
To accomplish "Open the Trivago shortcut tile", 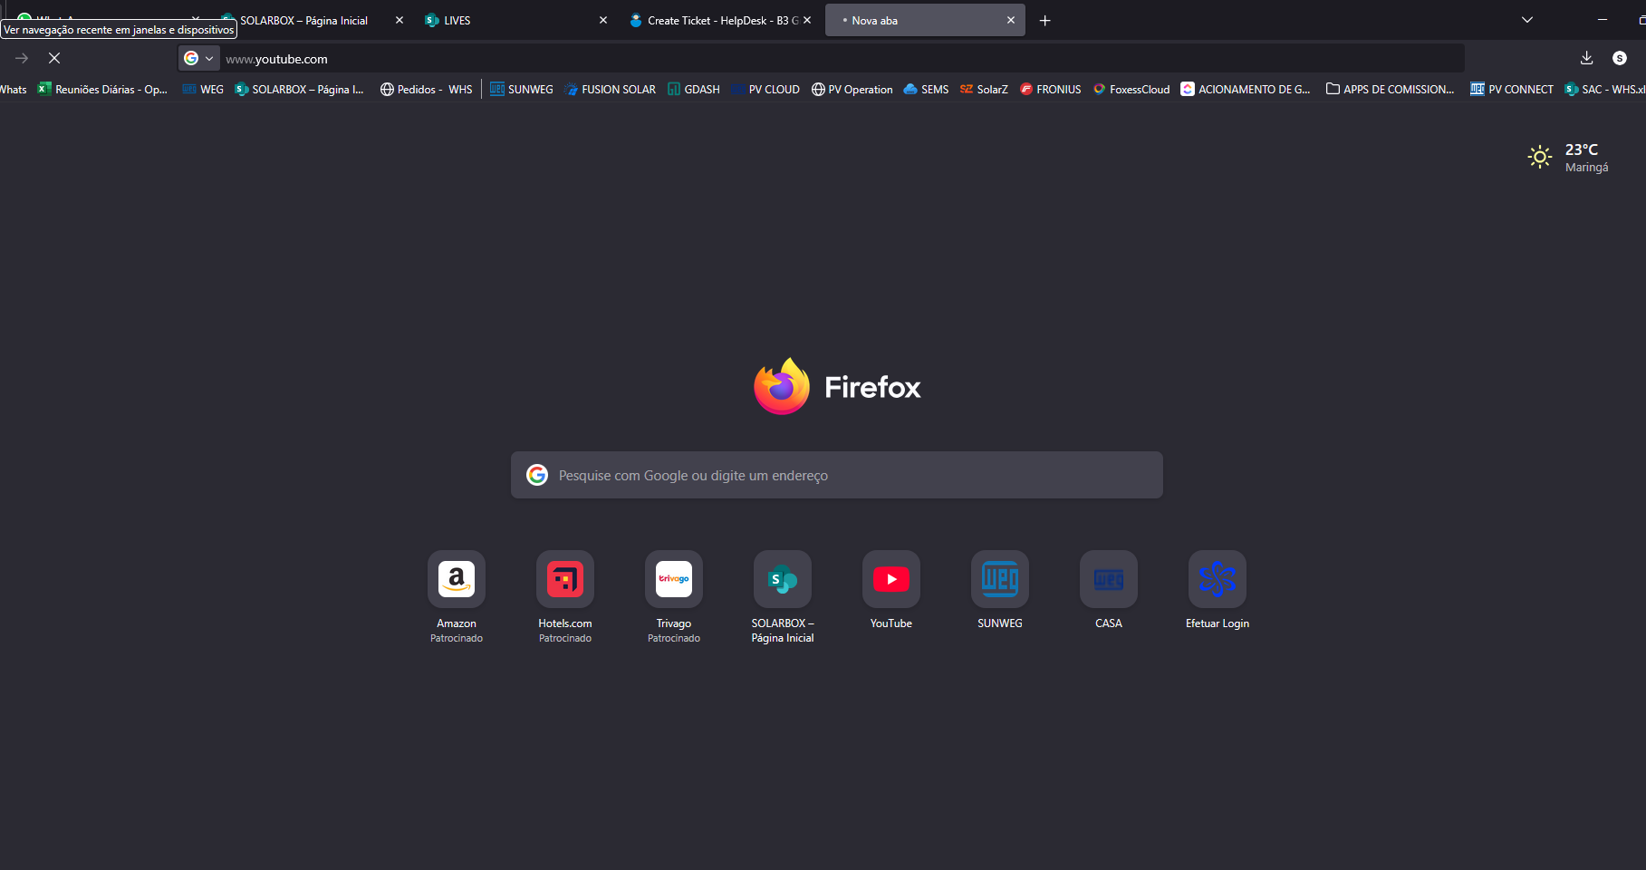I will 673,580.
